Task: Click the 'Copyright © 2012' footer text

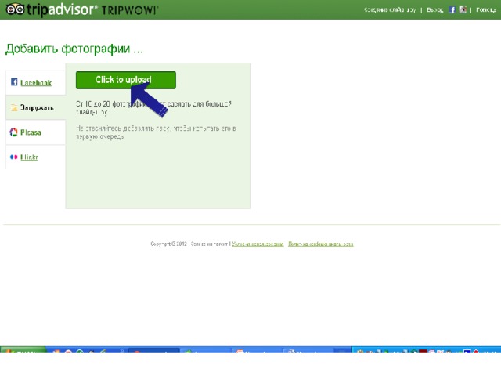Action: [169, 244]
